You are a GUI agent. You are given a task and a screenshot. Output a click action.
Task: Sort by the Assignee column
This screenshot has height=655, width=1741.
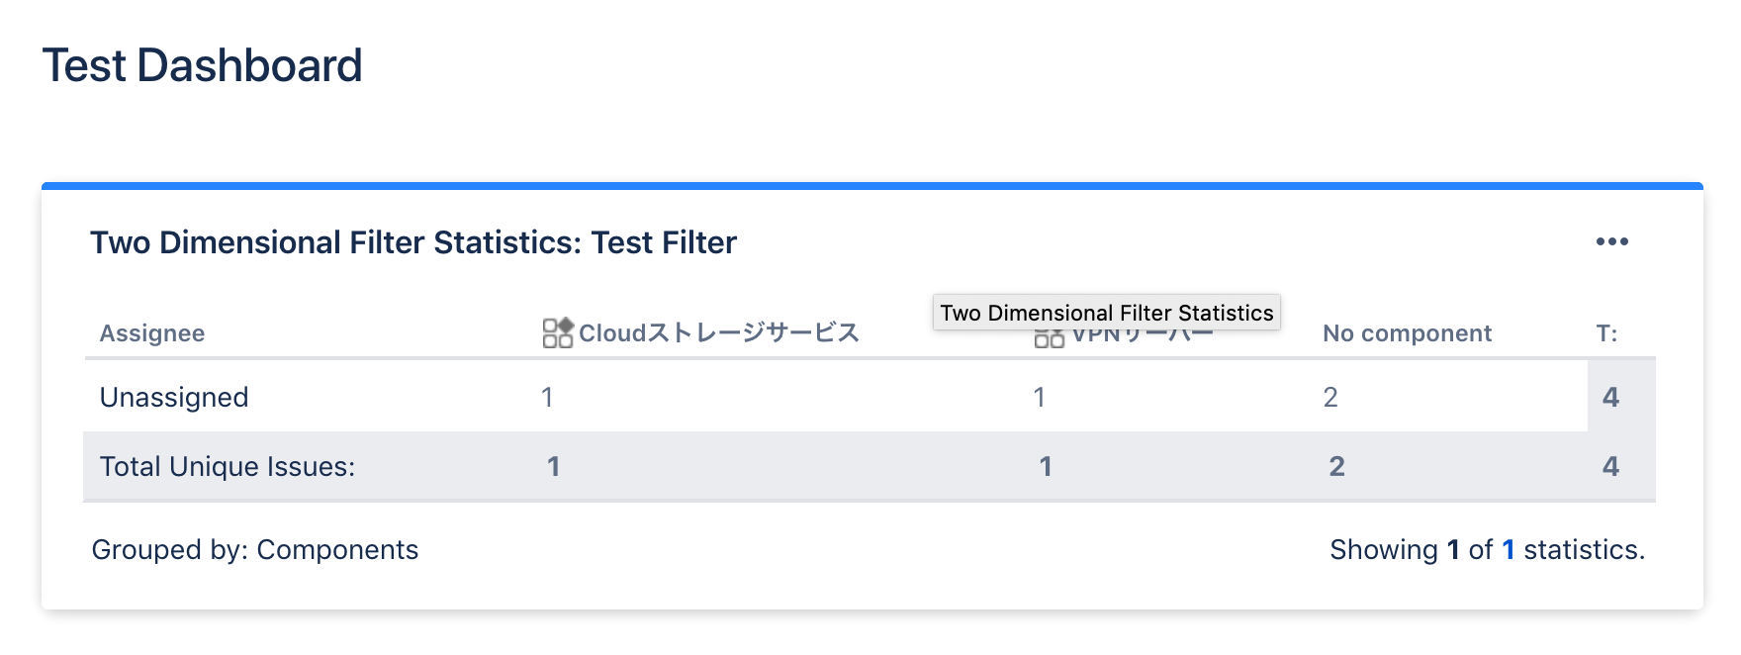(151, 332)
